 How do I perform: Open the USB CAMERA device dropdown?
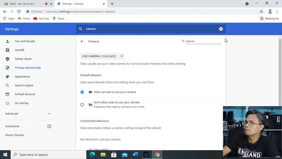tap(102, 56)
